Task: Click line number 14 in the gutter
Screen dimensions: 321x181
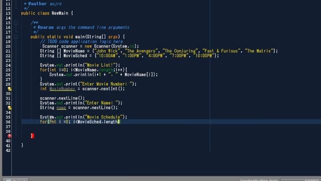Action: click(x=8, y=18)
